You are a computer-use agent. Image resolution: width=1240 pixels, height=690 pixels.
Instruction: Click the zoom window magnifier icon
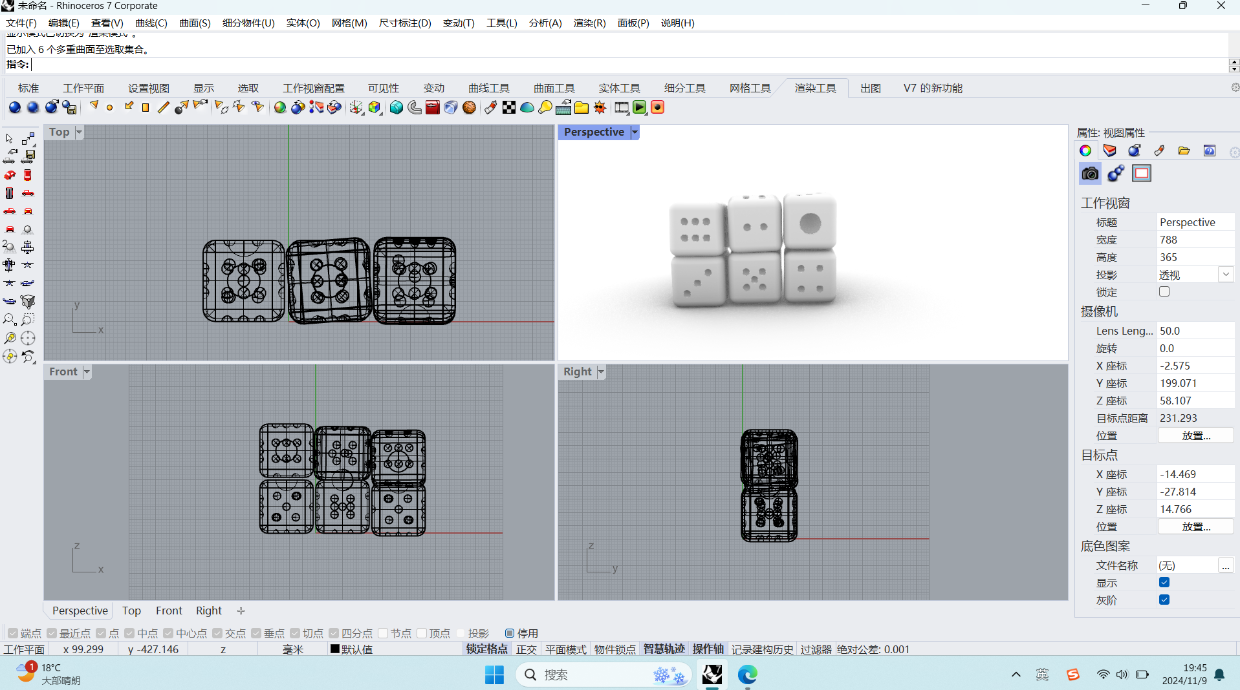[28, 319]
